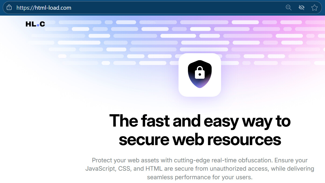Bookmark this page with the star icon
Screen dimensions: 325x183
314,8
